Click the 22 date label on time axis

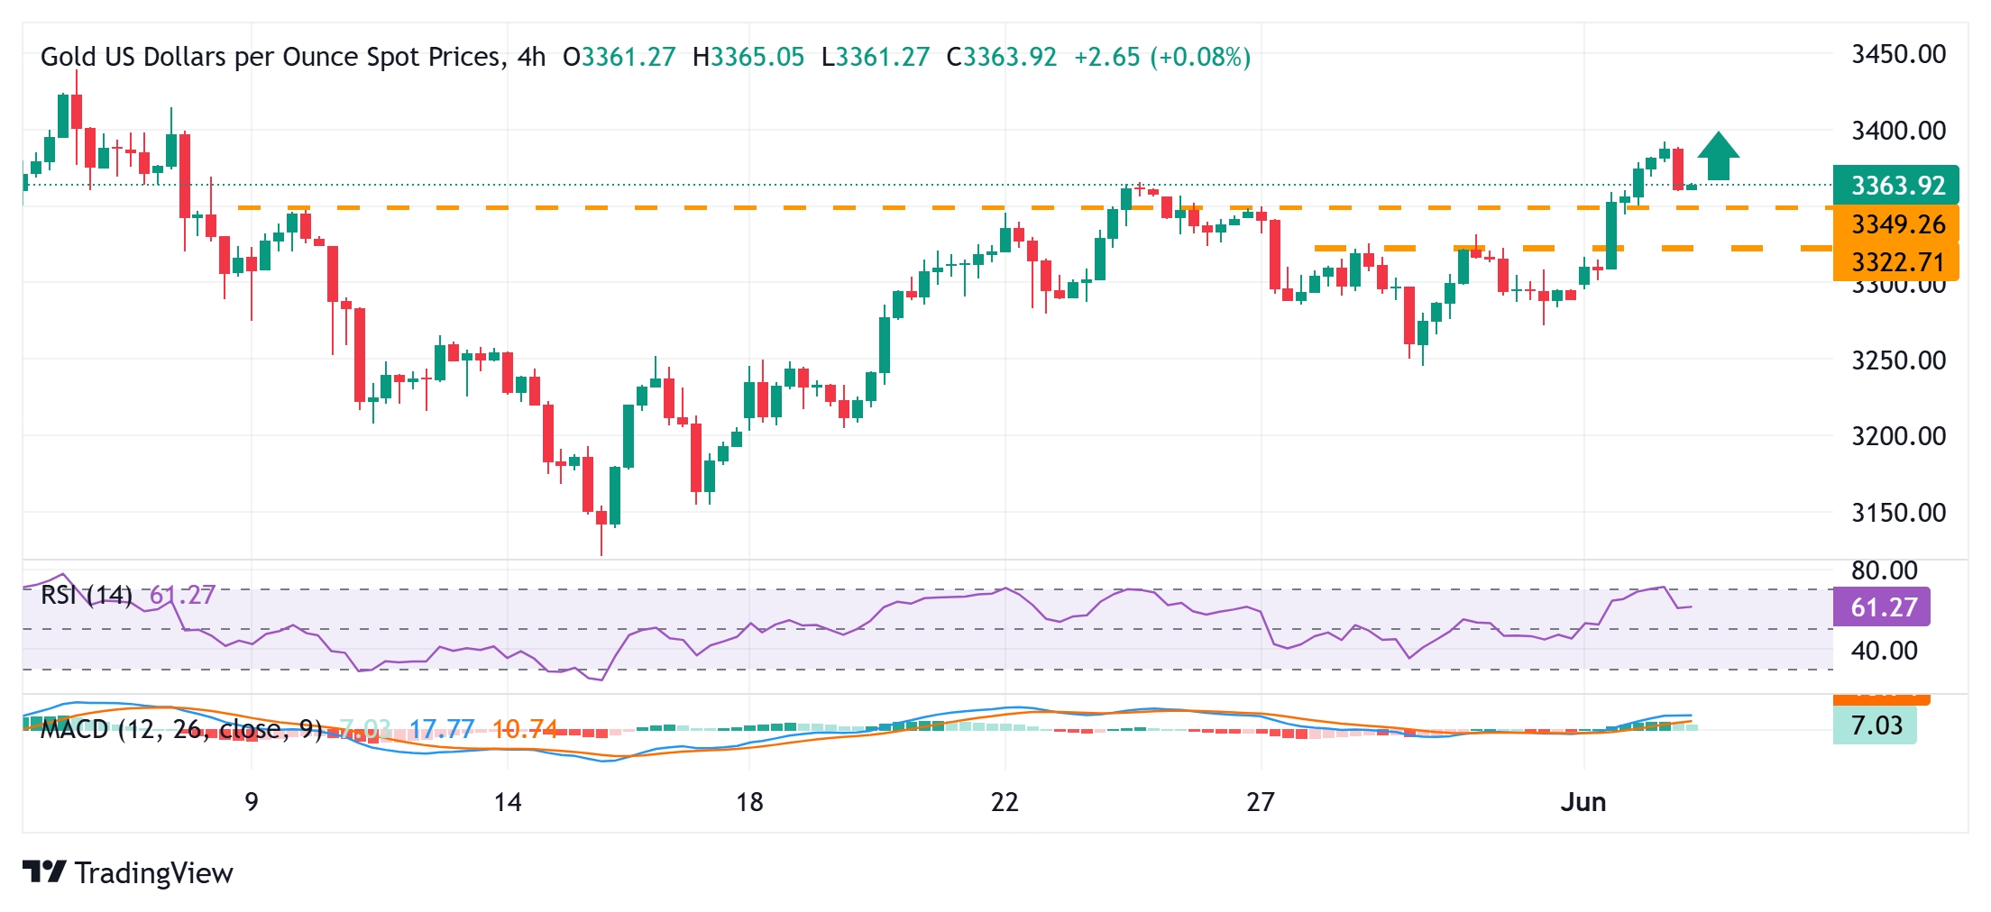click(1004, 802)
